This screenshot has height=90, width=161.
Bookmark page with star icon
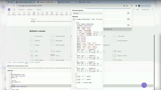(127, 6)
